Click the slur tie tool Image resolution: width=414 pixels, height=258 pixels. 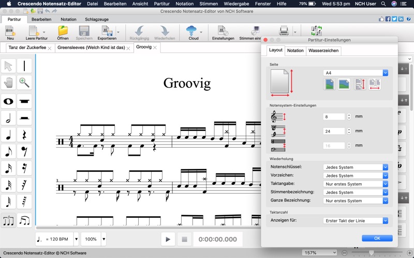click(24, 220)
